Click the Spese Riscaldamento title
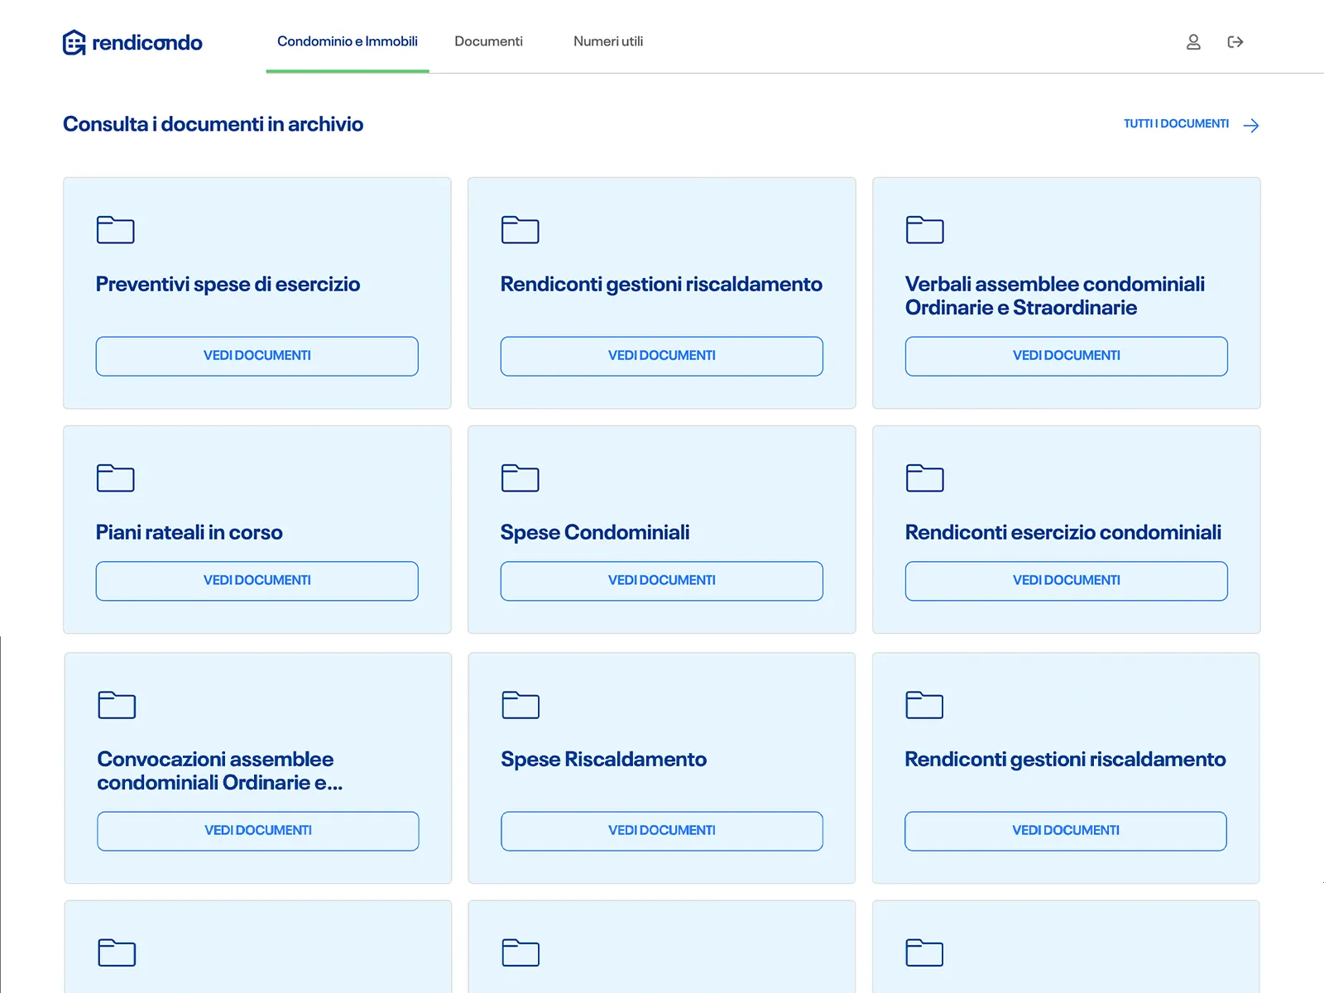Screen dimensions: 1324x993 pos(603,760)
